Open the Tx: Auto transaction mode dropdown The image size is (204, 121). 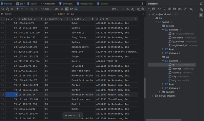click(46, 9)
